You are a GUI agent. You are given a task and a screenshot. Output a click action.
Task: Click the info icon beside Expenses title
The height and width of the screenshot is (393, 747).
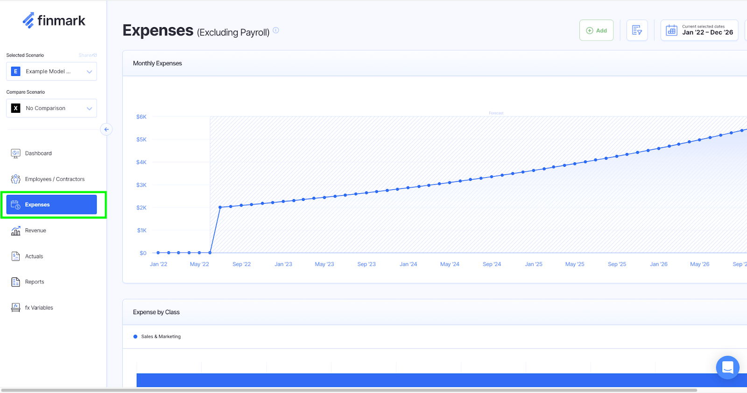pos(276,30)
